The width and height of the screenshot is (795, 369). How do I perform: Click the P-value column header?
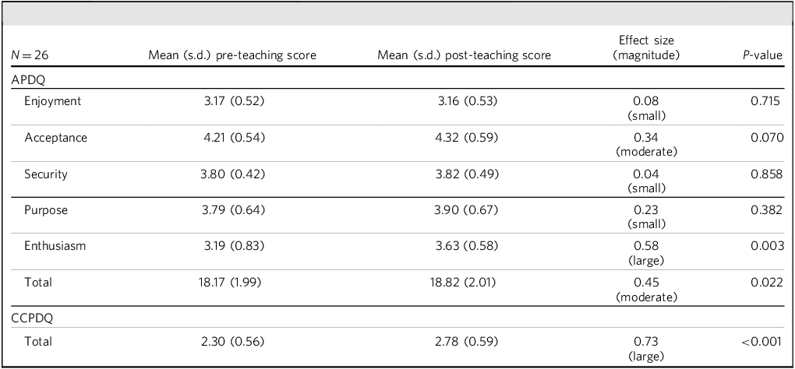[x=761, y=55]
